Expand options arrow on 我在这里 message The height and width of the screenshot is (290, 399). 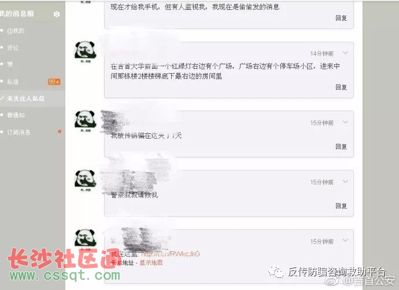(345, 240)
